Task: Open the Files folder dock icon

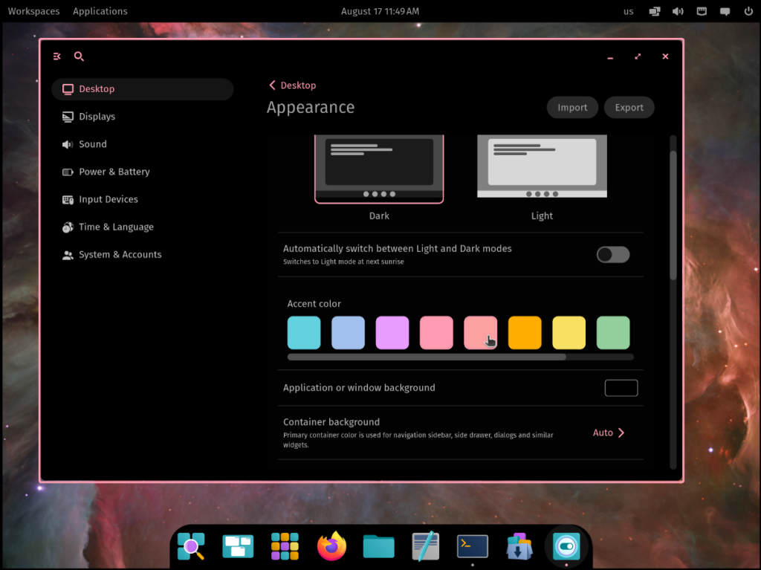Action: pyautogui.click(x=378, y=546)
